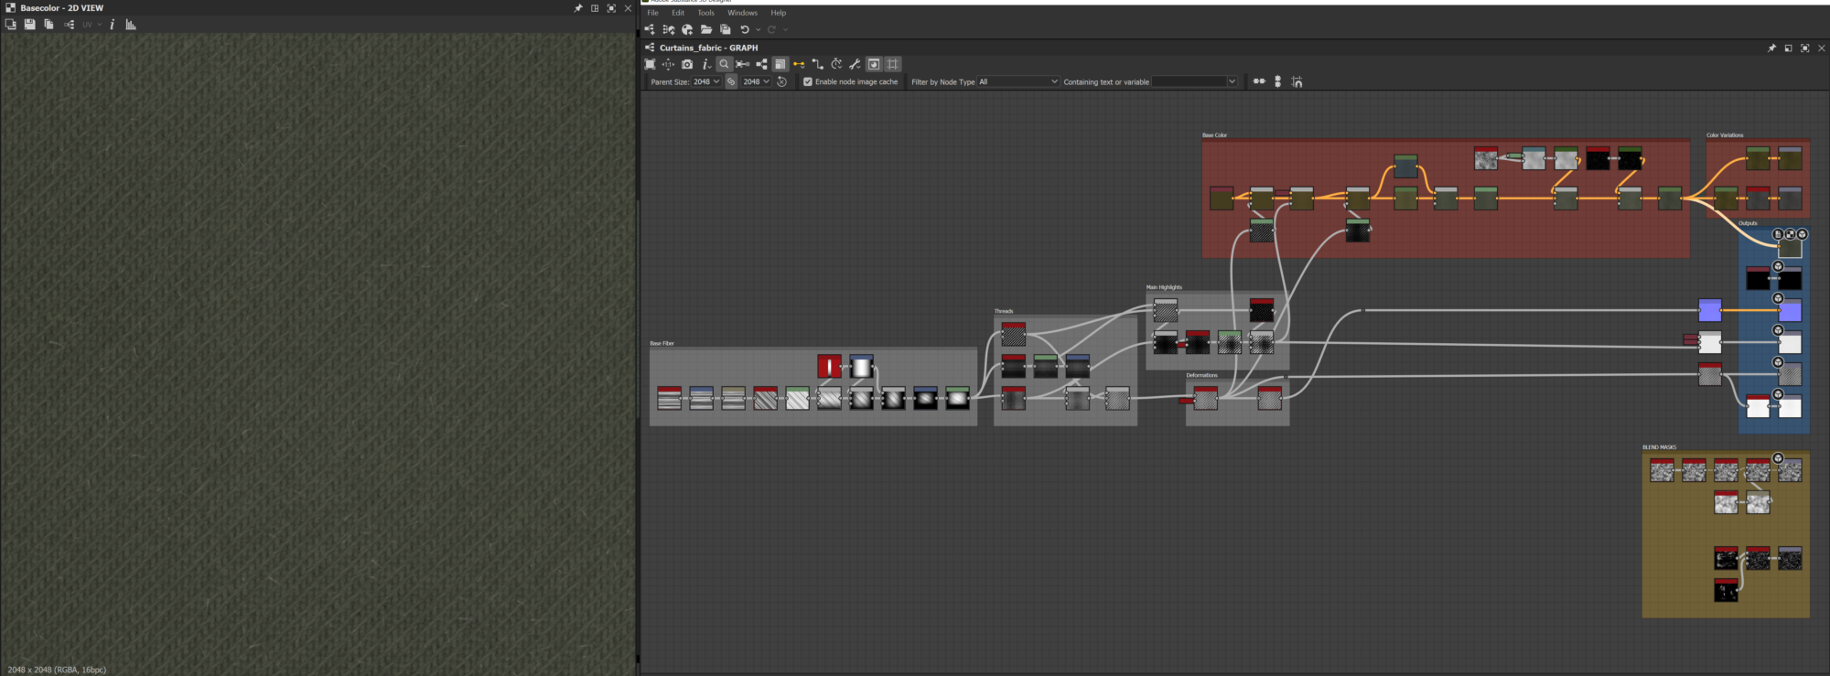Open the first Parent Size 2048 dropdown

pos(706,81)
